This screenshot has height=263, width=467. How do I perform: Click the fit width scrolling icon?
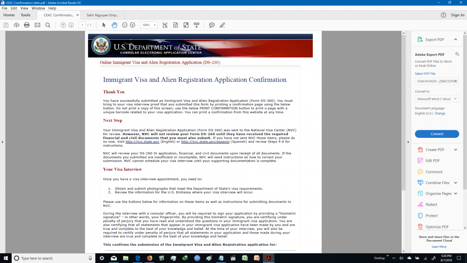pyautogui.click(x=165, y=25)
